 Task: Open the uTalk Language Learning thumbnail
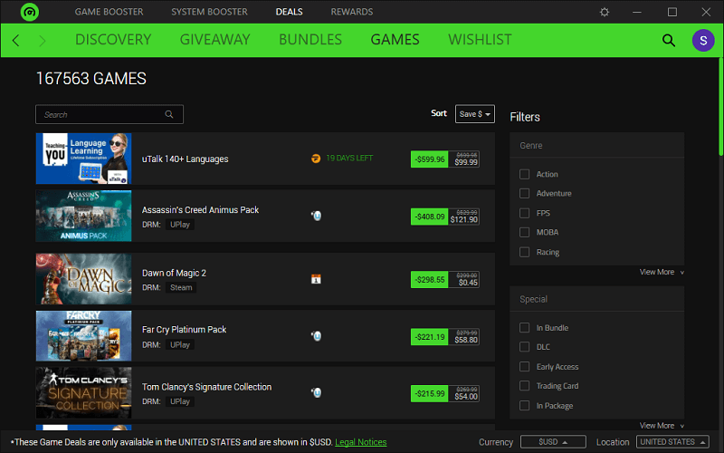click(83, 159)
